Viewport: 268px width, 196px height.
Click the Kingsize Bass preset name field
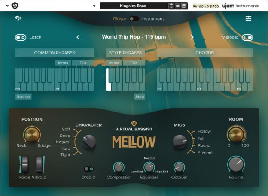tap(134, 6)
